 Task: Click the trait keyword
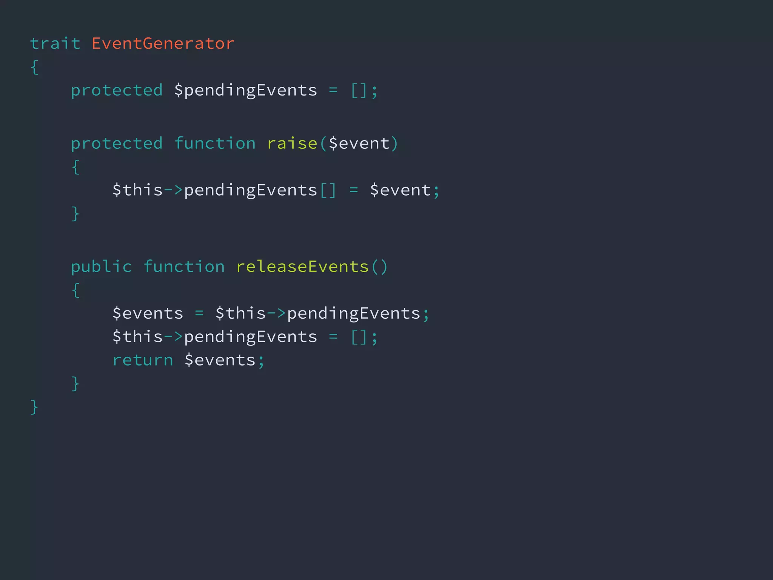coord(55,43)
